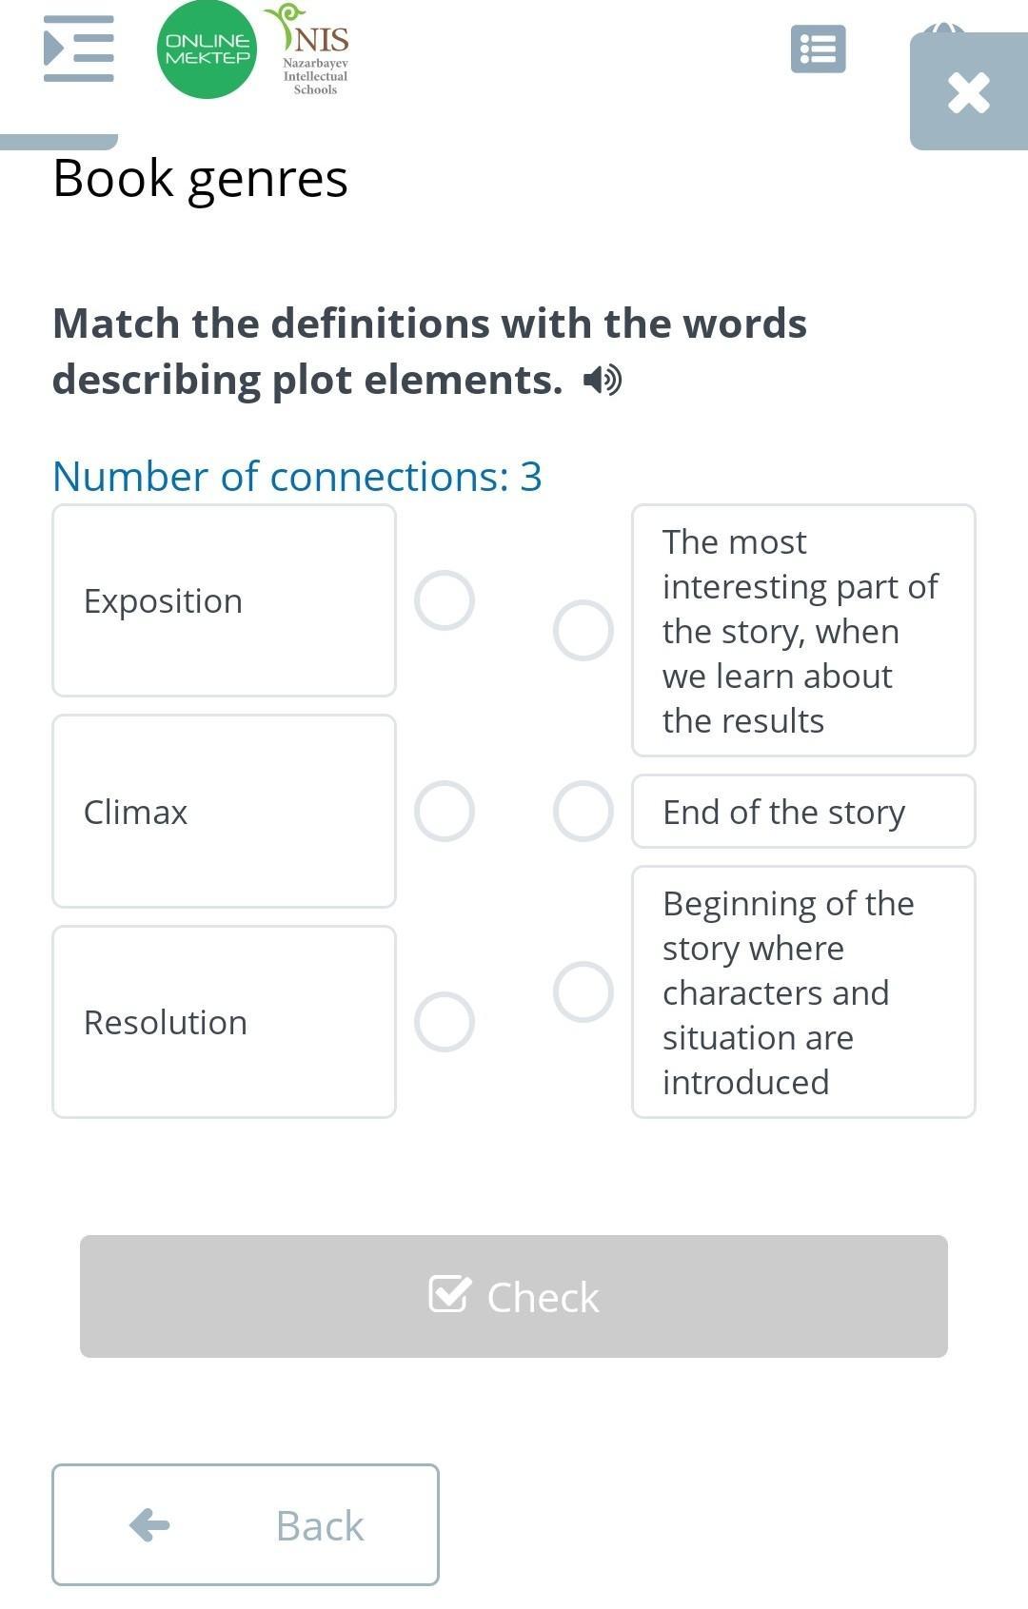Select the circle beside 'The most interesting part'
The height and width of the screenshot is (1609, 1028).
(x=583, y=630)
